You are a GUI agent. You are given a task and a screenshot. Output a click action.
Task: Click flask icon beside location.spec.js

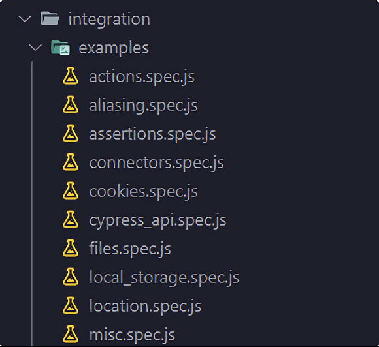click(x=71, y=305)
